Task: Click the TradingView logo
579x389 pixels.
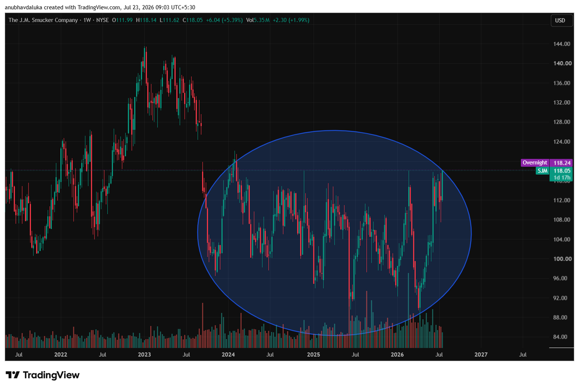Action: 42,375
